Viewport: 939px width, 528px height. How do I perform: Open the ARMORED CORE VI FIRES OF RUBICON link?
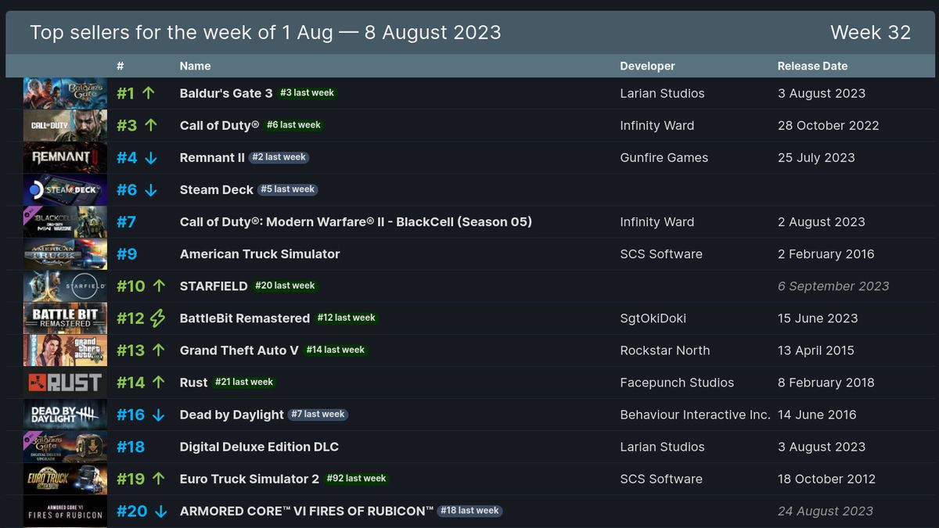point(307,511)
